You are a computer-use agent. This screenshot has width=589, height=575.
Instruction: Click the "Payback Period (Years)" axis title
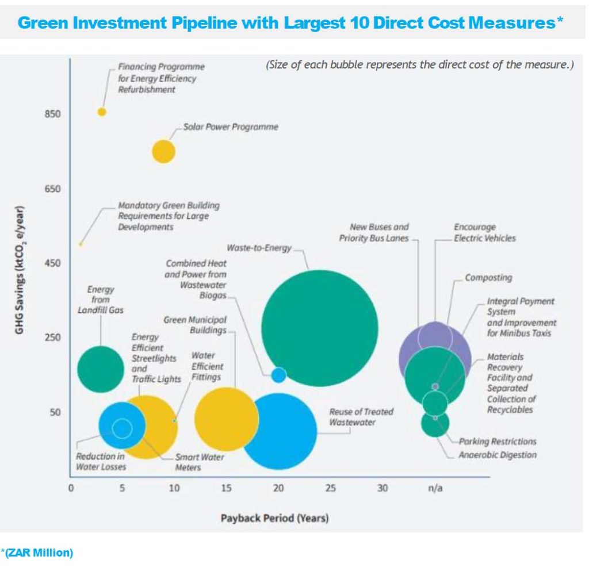274,518
